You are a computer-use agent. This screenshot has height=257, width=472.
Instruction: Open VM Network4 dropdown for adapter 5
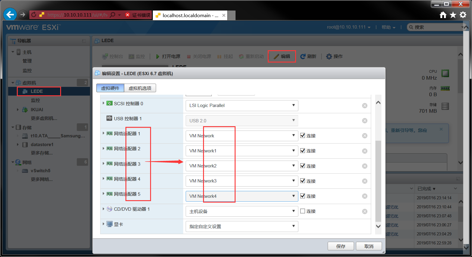click(x=242, y=196)
